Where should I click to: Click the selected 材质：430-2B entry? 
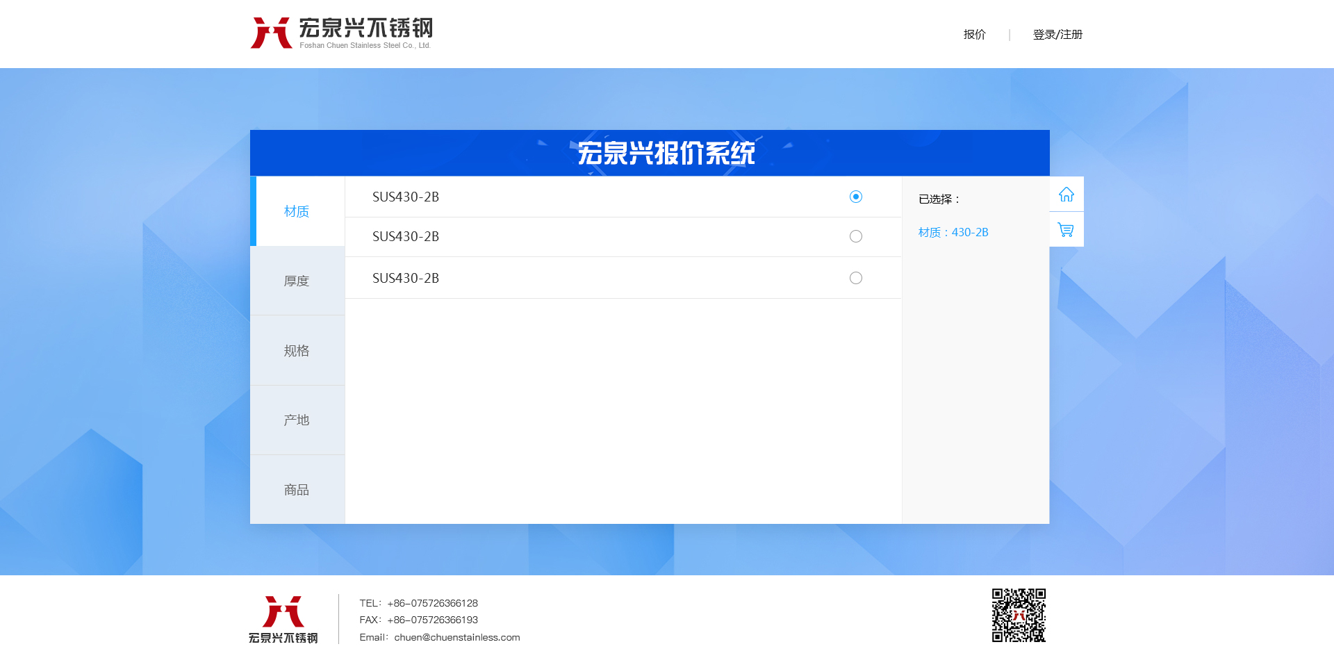(x=953, y=232)
